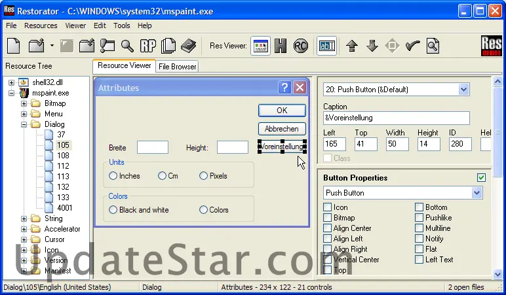Toggle the ab| edit mode icon

click(326, 46)
